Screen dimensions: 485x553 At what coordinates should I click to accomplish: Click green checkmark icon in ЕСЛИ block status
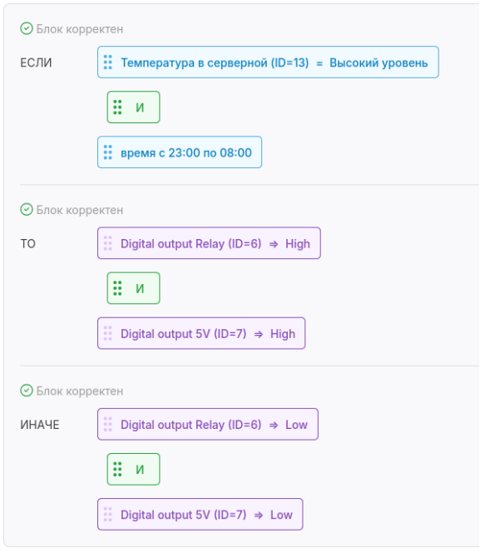coord(27,28)
